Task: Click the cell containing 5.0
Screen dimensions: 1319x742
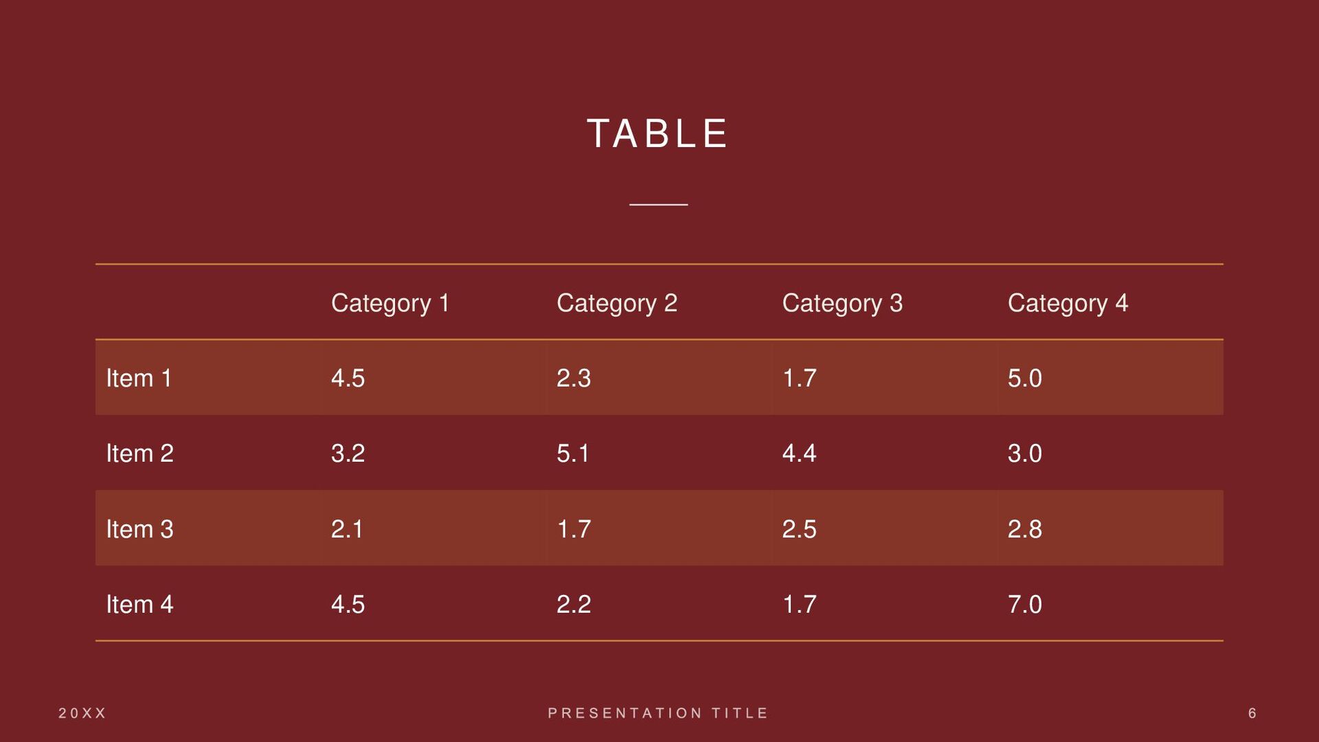Action: coord(1024,378)
